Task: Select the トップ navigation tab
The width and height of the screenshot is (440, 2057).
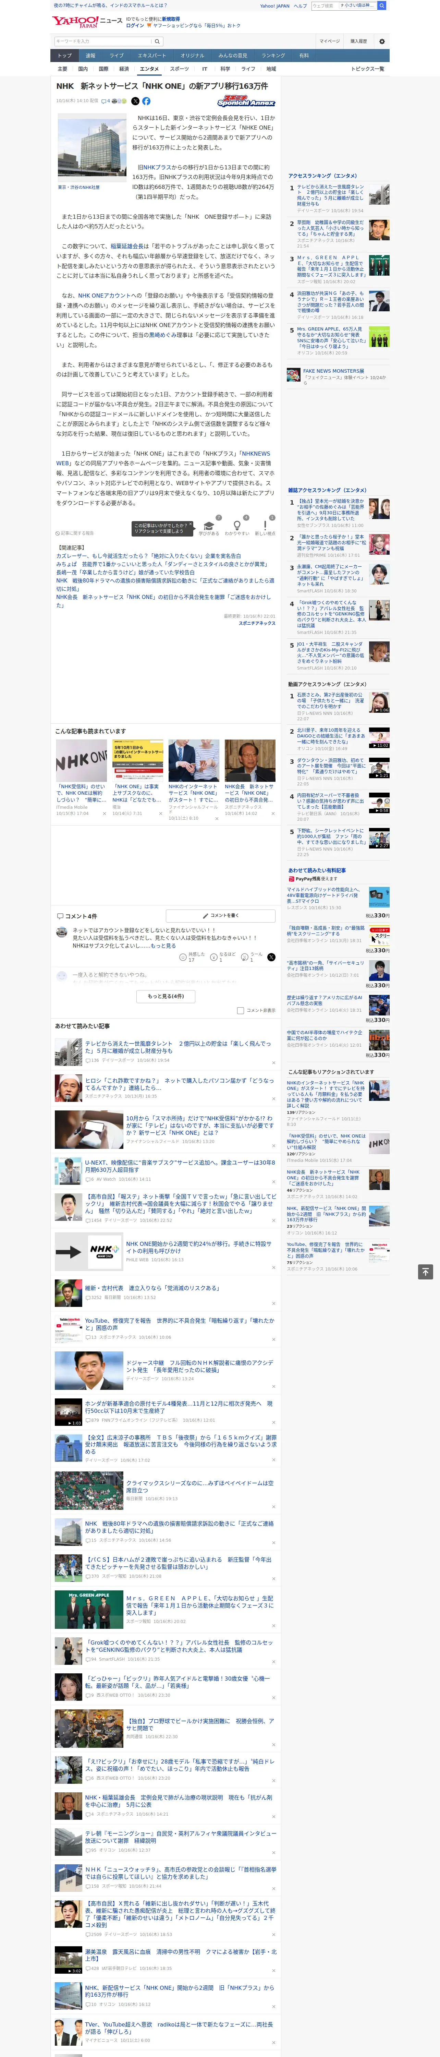Action: [65, 56]
